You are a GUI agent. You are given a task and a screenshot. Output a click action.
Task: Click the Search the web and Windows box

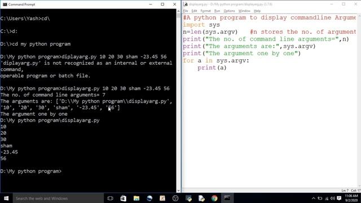pos(58,198)
